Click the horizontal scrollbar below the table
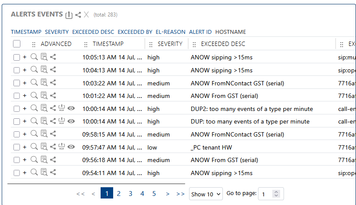This screenshot has height=205, width=356. click(x=96, y=183)
